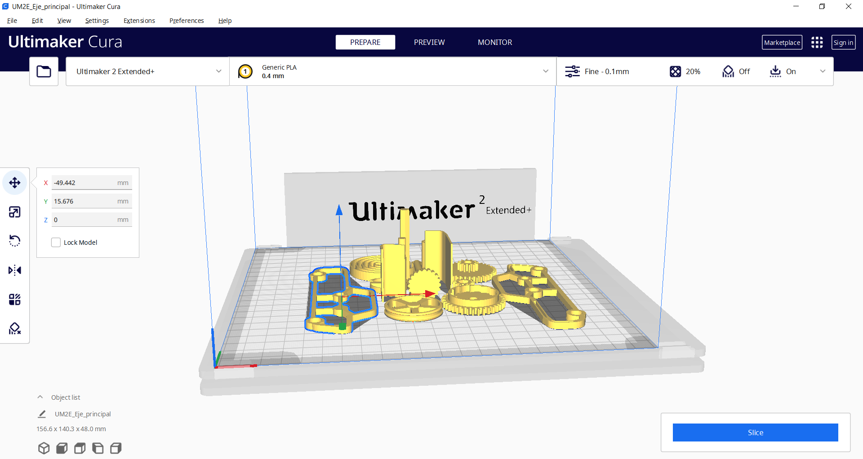Expand the print settings panel chevron
The image size is (863, 459).
(823, 71)
